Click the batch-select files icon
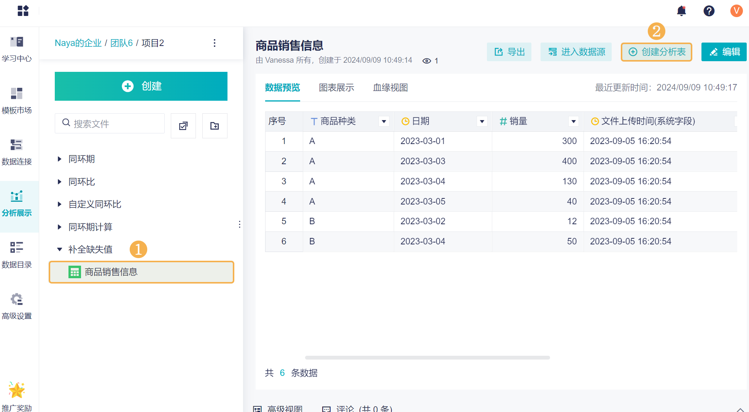The height and width of the screenshot is (412, 749). pos(183,126)
